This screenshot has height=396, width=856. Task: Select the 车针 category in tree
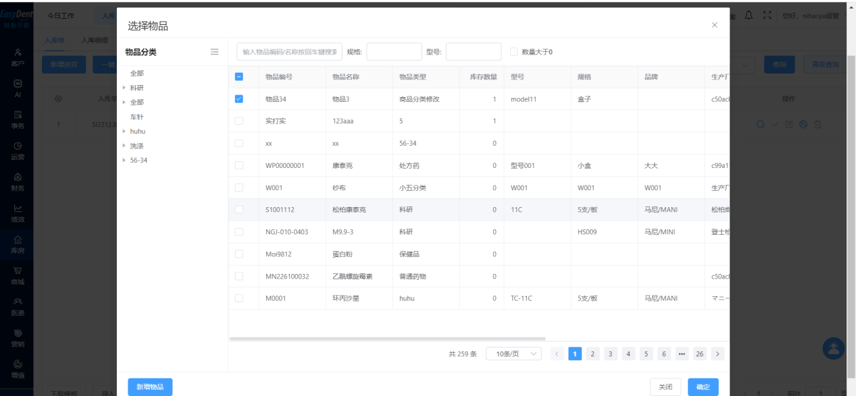(x=136, y=117)
